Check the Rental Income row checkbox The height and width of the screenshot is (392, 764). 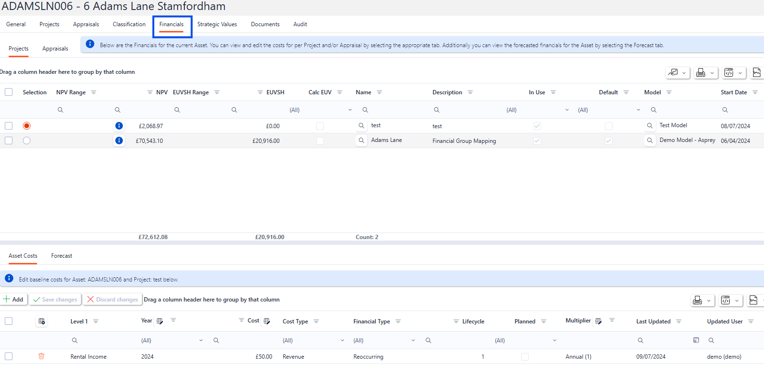pos(9,356)
